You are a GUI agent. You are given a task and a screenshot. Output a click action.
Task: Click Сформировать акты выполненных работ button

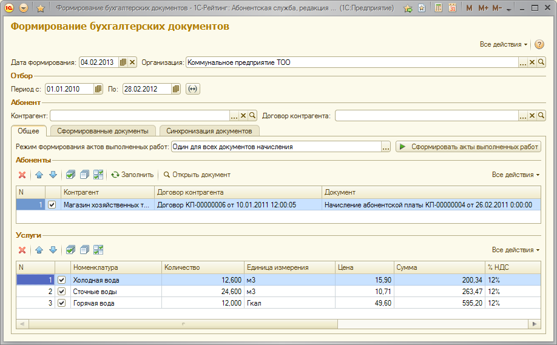[x=468, y=147]
